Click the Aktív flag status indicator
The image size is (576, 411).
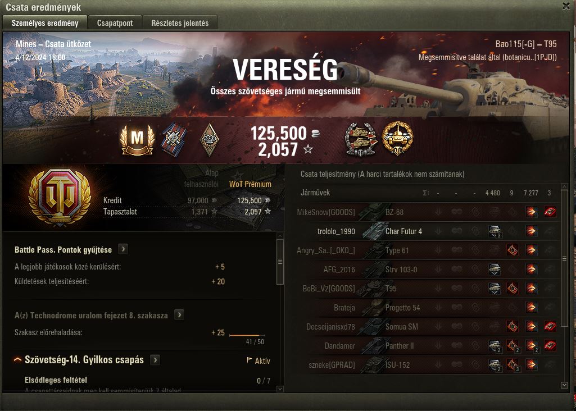pos(258,360)
